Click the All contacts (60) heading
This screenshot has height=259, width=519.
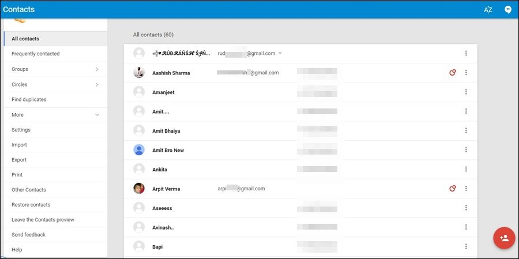pyautogui.click(x=153, y=35)
